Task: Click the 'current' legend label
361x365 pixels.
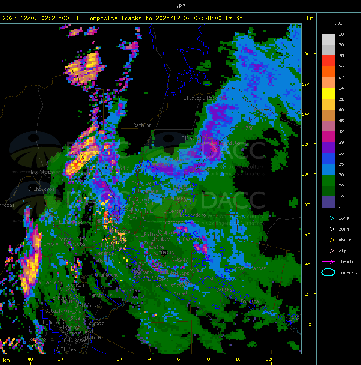Action: coord(347,273)
